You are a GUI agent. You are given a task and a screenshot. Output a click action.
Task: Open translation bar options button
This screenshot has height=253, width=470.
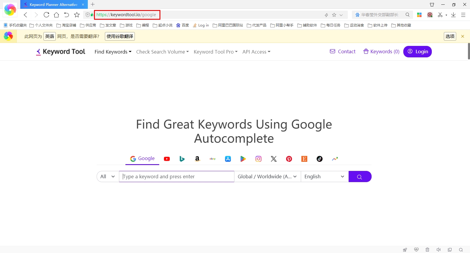(x=450, y=36)
